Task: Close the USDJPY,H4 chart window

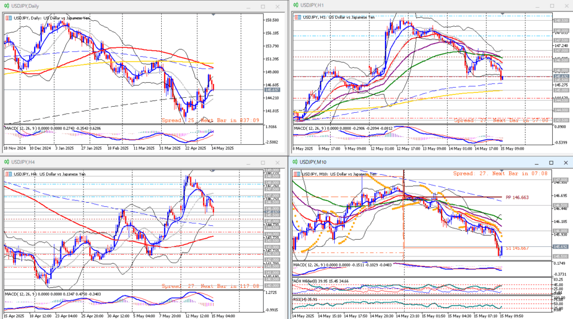Action: click(x=278, y=163)
